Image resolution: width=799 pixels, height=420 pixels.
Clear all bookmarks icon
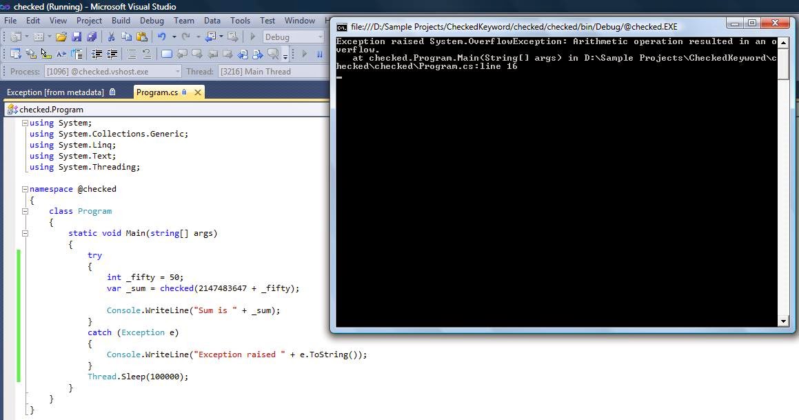pyautogui.click(x=274, y=54)
